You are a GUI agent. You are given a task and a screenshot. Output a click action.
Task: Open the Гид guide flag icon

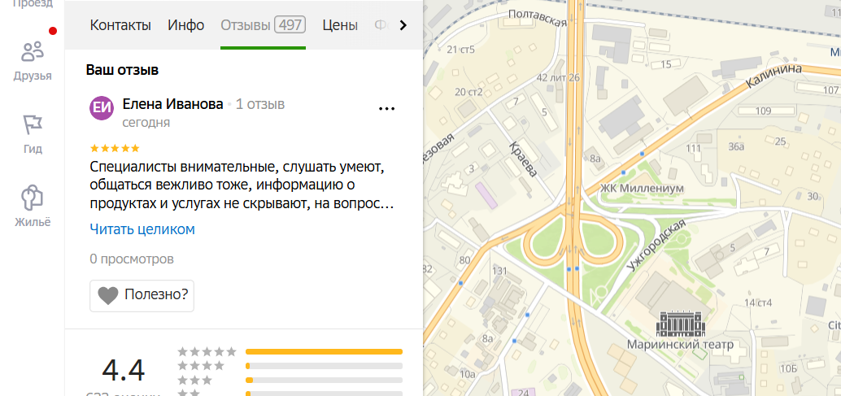(33, 125)
